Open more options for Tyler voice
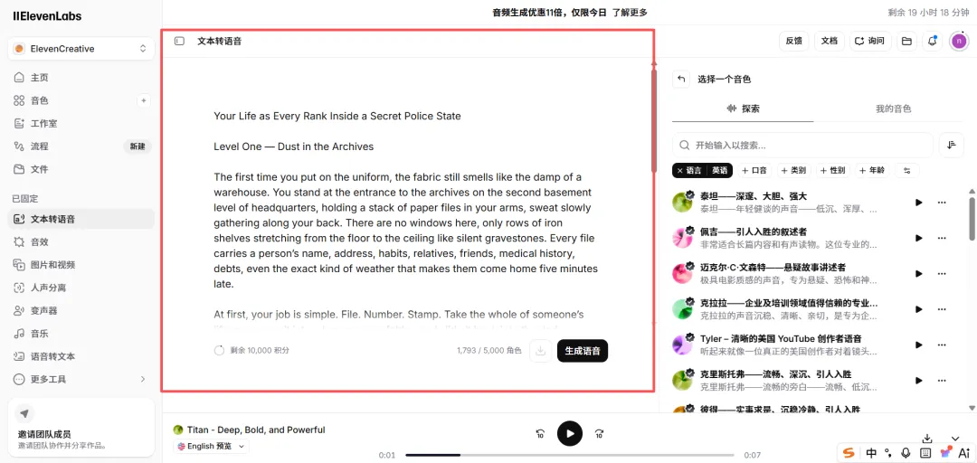This screenshot has height=463, width=977. (942, 345)
